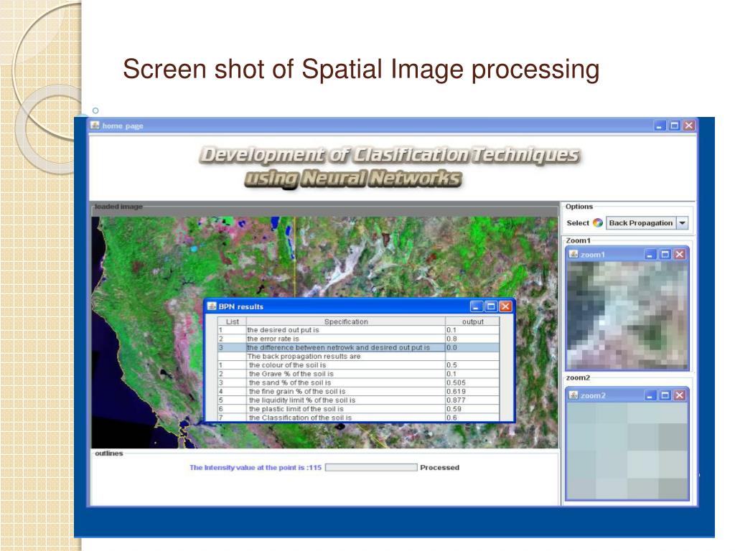The image size is (735, 551).
Task: Click the Specification column header
Action: click(346, 321)
